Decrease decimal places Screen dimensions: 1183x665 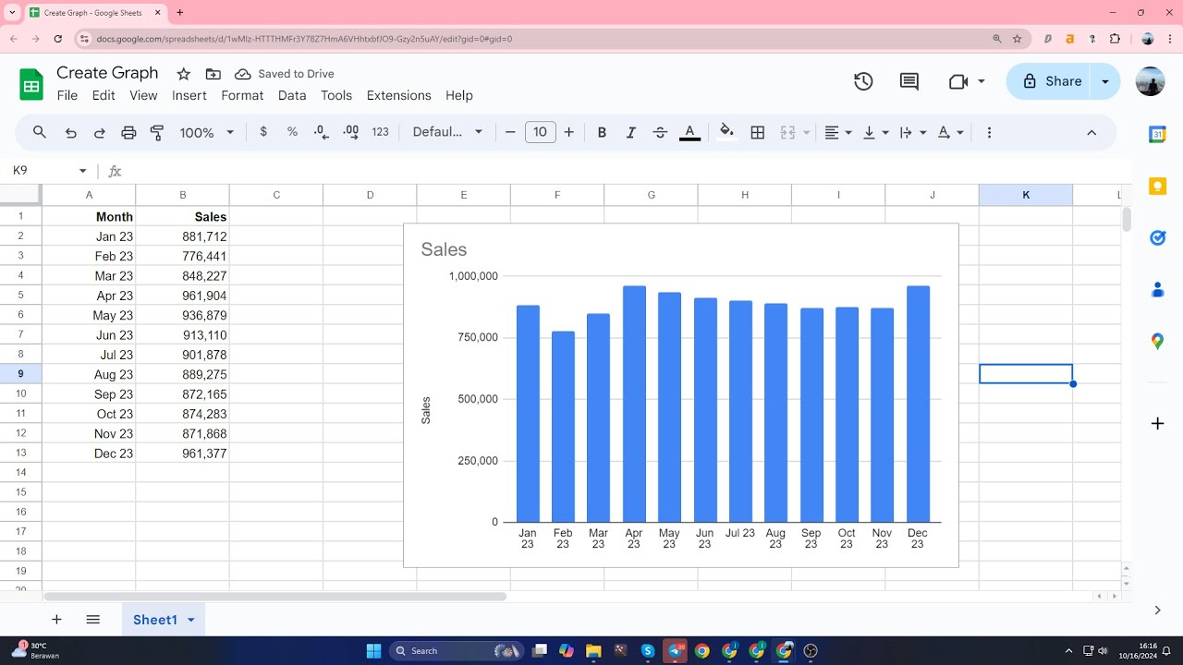[x=322, y=132]
